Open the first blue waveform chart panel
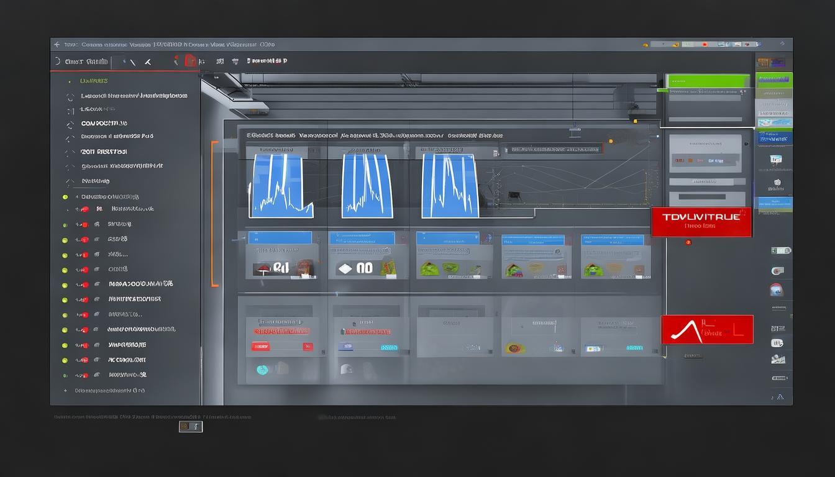 [x=280, y=186]
